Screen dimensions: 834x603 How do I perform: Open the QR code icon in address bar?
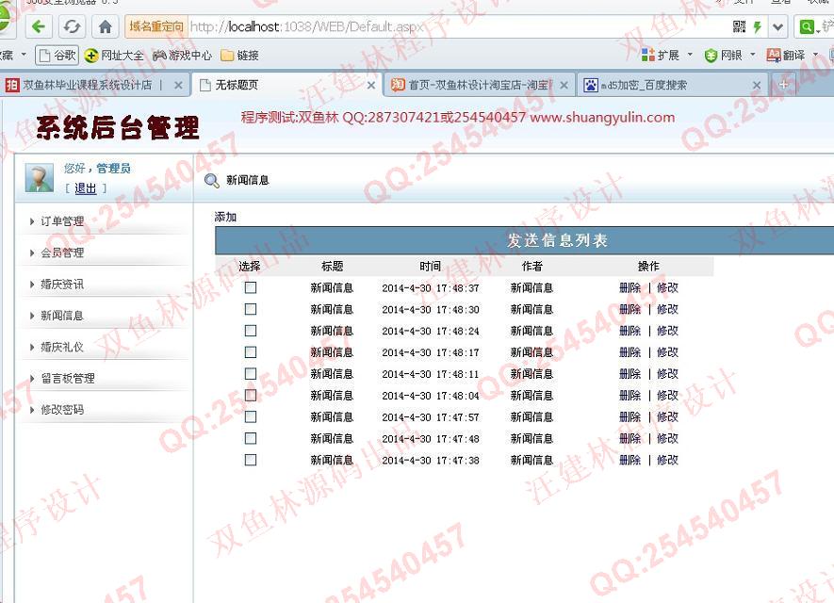click(740, 26)
